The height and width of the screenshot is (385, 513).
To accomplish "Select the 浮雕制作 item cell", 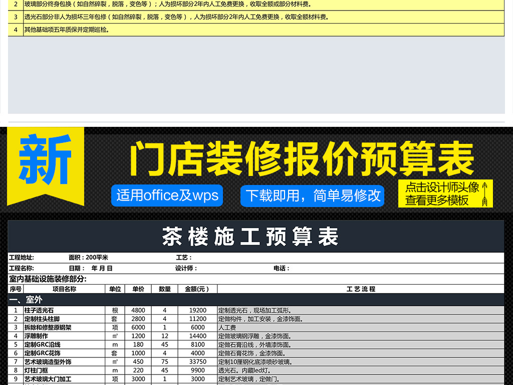I will click(x=64, y=336).
